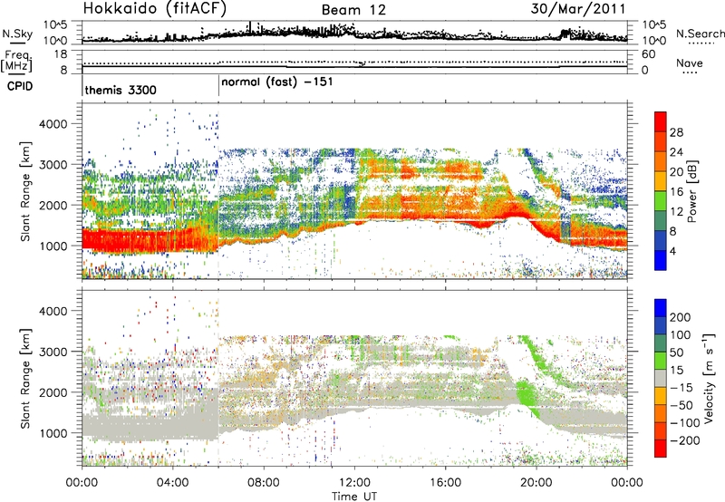Click the gray band of velocity colorbar

pos(661,379)
